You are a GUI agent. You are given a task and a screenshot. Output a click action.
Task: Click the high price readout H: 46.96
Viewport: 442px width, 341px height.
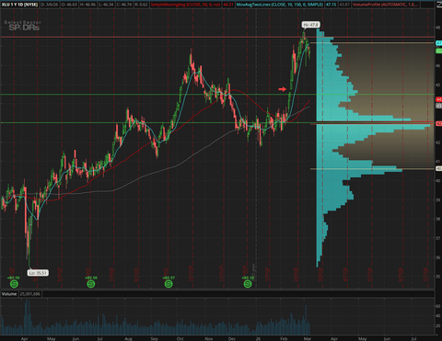click(87, 5)
